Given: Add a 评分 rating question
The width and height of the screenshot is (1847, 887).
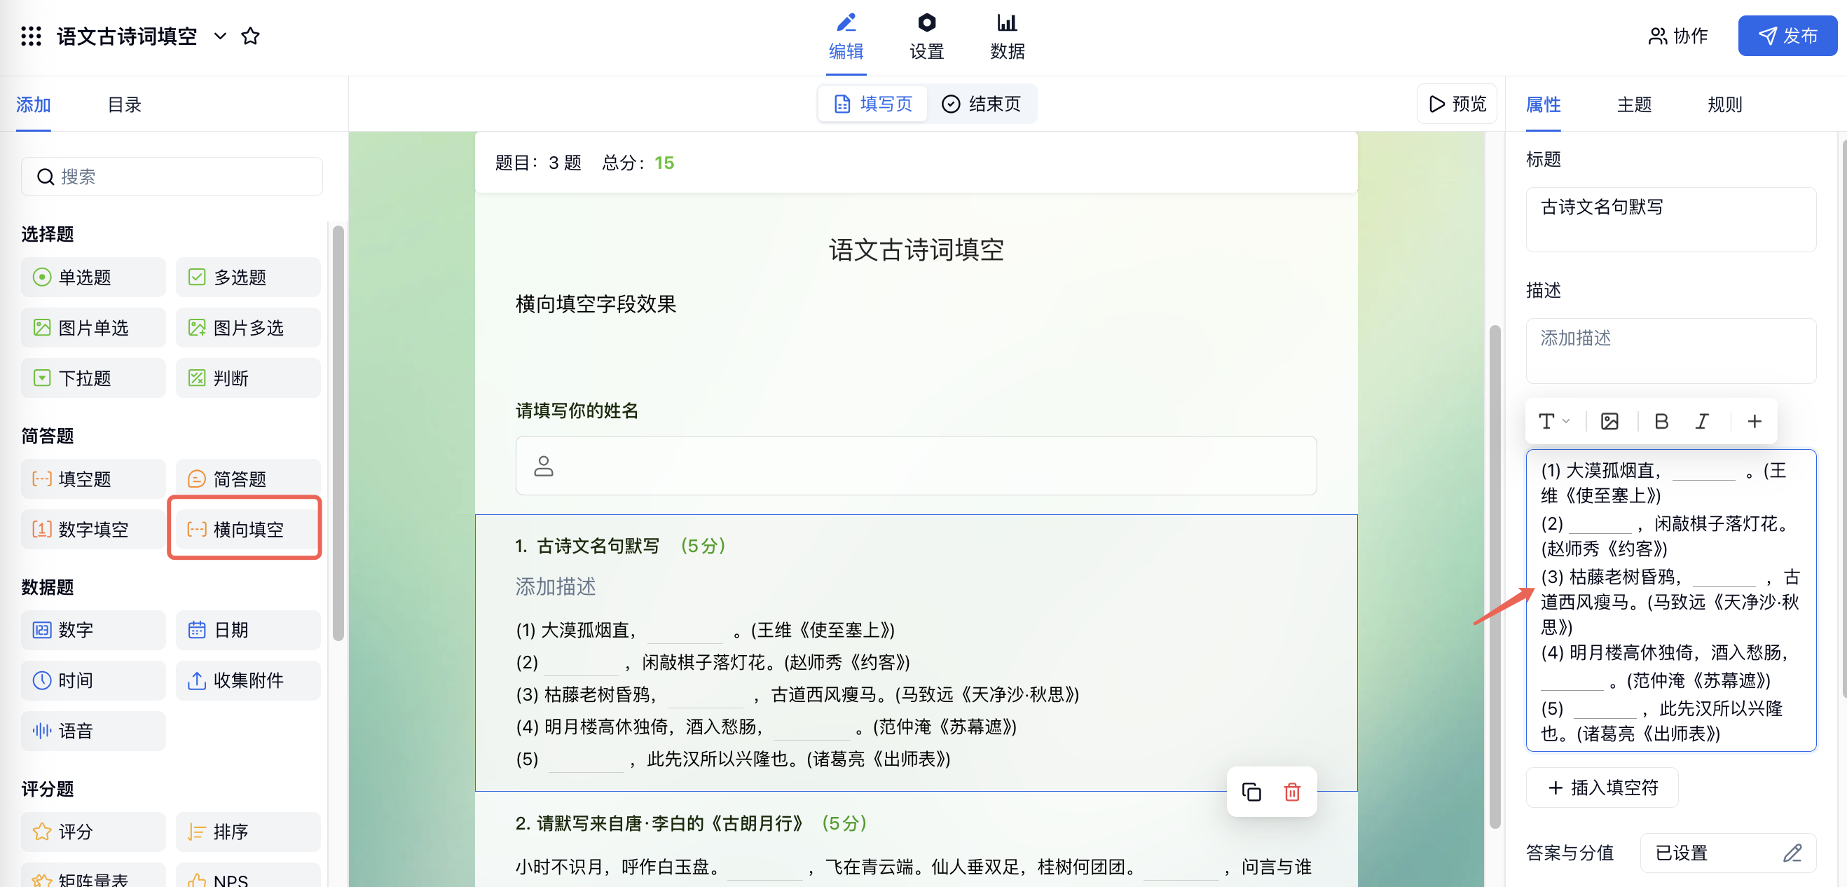Looking at the screenshot, I should tap(93, 832).
